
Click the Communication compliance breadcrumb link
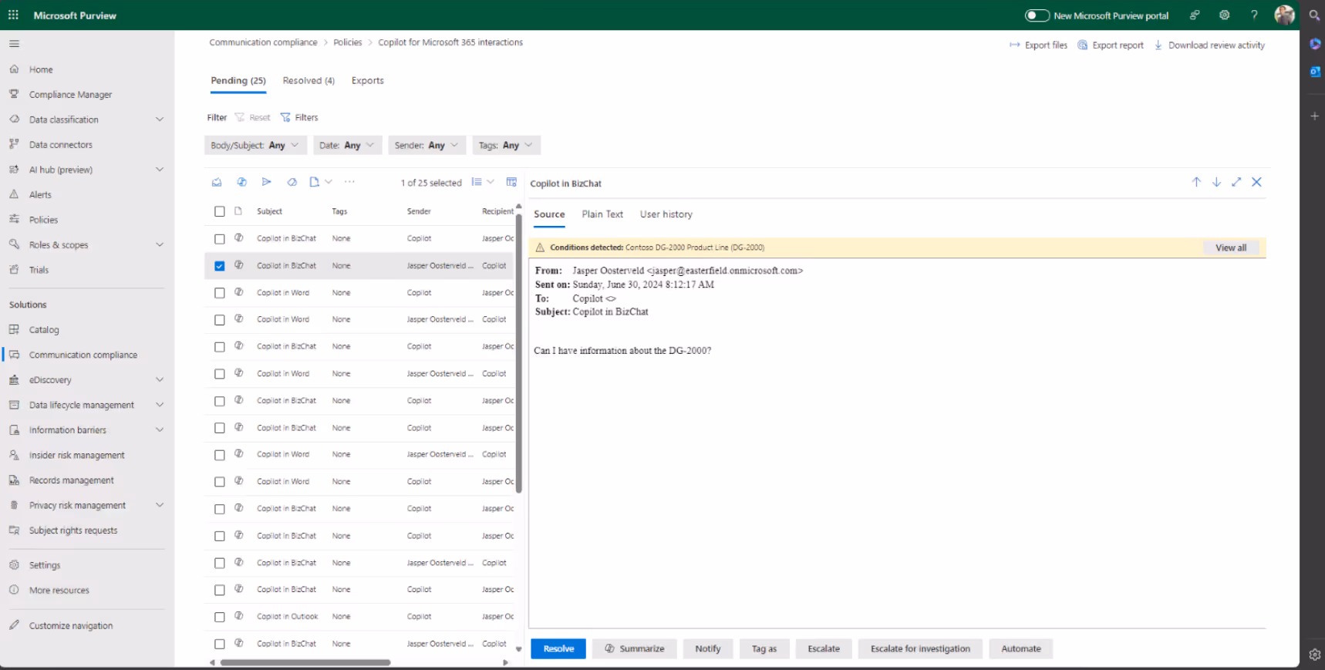tap(263, 42)
